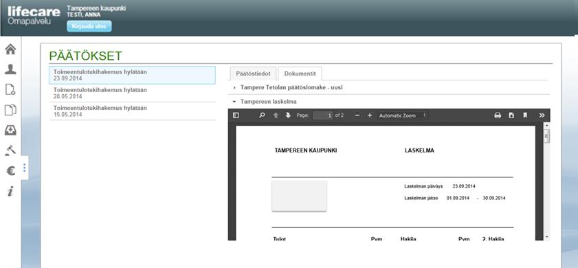Zoom out with the minus button
This screenshot has width=578, height=268.
click(x=357, y=115)
